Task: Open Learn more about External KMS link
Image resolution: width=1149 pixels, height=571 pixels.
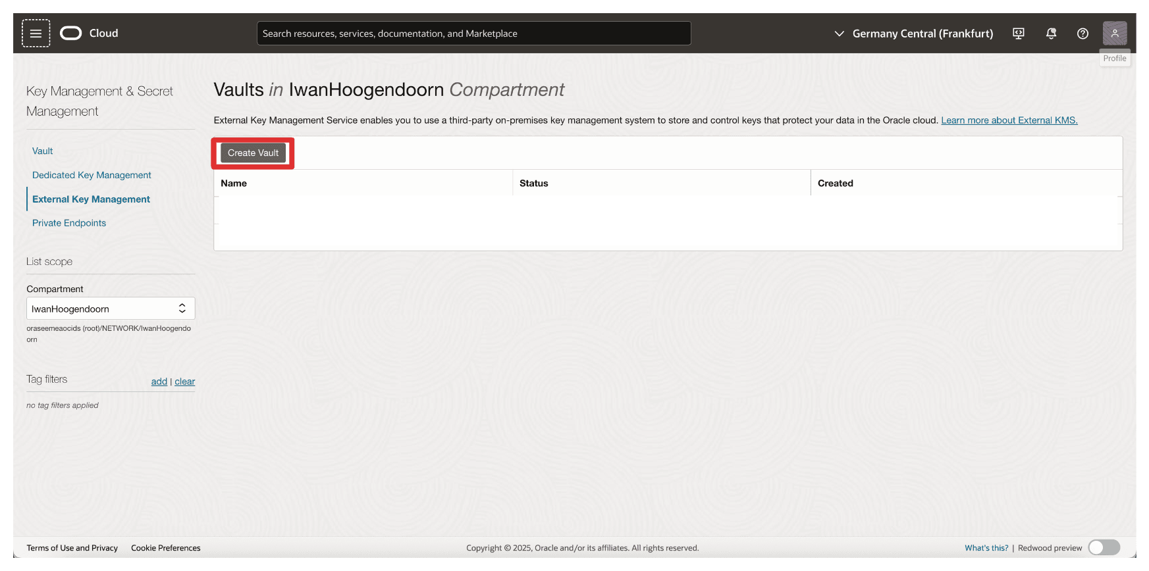Action: [1009, 120]
